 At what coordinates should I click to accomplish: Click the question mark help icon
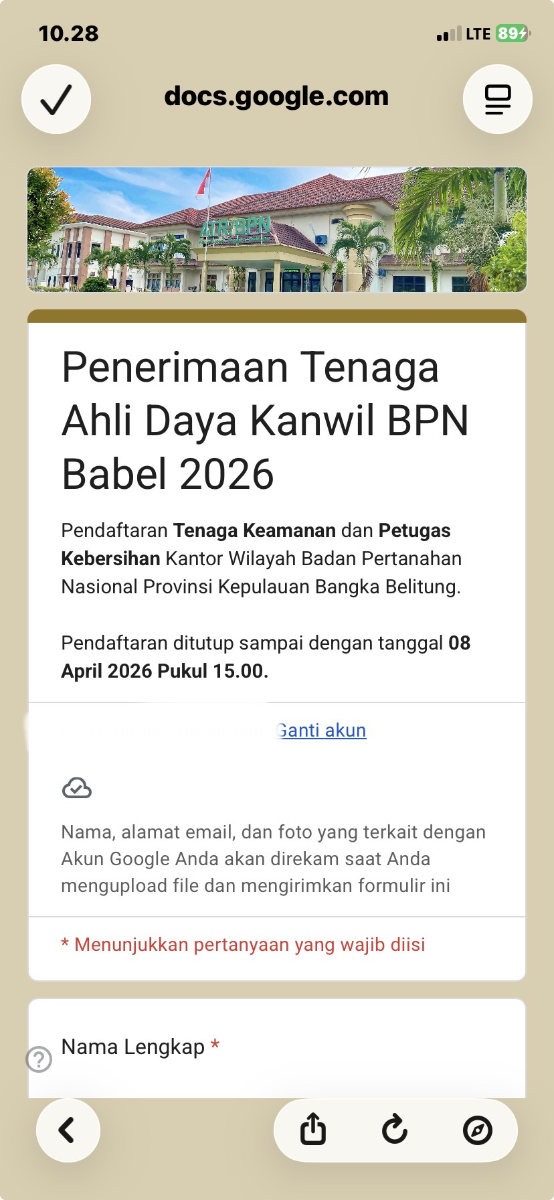coord(39,1059)
